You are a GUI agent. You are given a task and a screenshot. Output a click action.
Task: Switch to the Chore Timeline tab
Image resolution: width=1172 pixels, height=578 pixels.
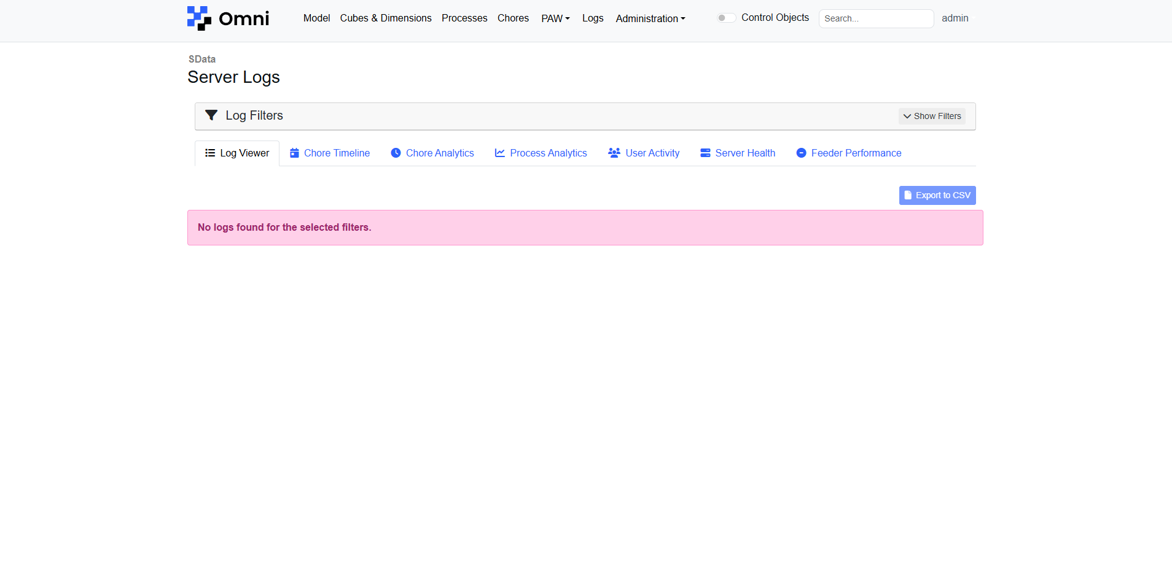[330, 153]
